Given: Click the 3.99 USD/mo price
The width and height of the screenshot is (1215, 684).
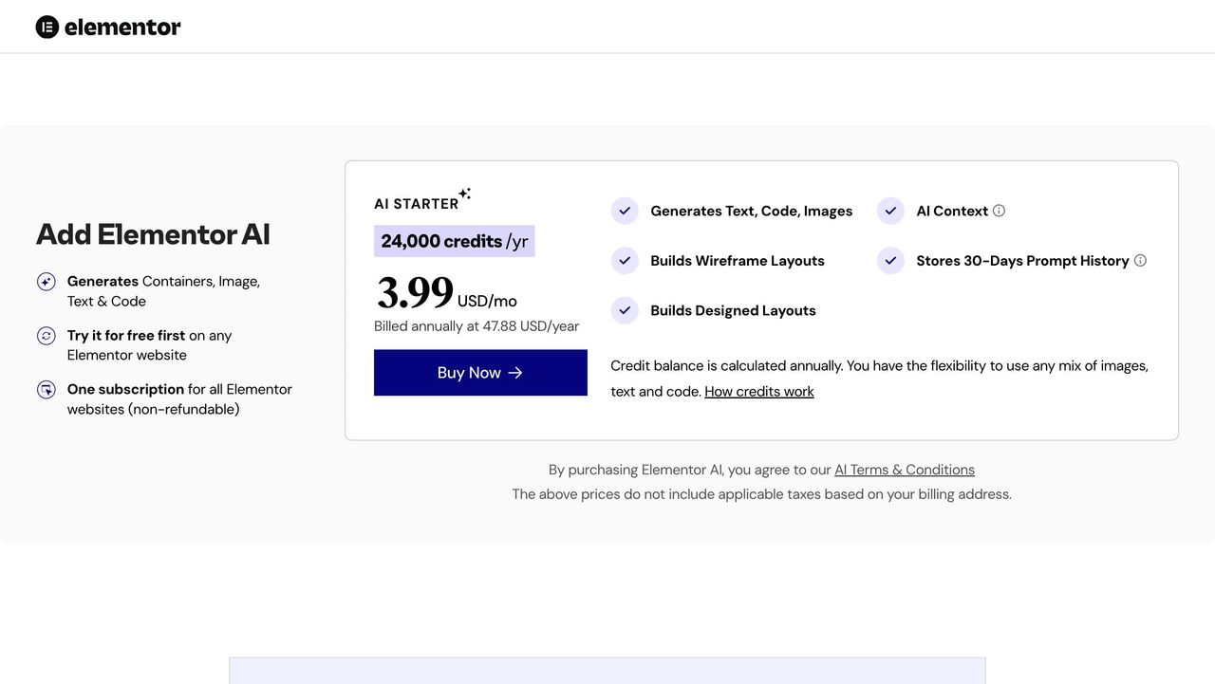Looking at the screenshot, I should tap(446, 293).
